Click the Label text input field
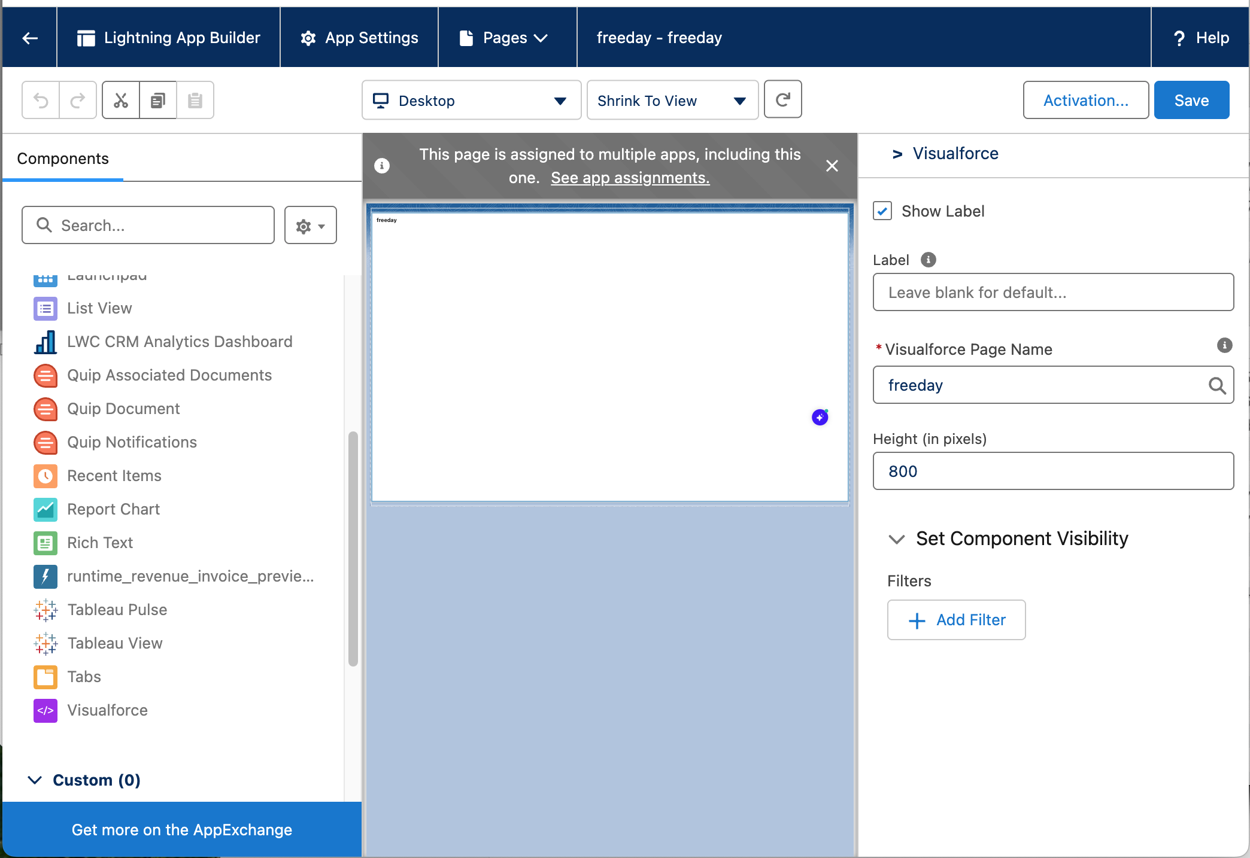Viewport: 1250px width, 858px height. click(1053, 292)
